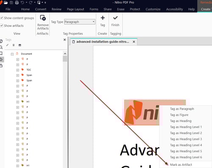The image size is (212, 168).
Task: Open the search sidebar icon
Action: [x=1, y=47]
